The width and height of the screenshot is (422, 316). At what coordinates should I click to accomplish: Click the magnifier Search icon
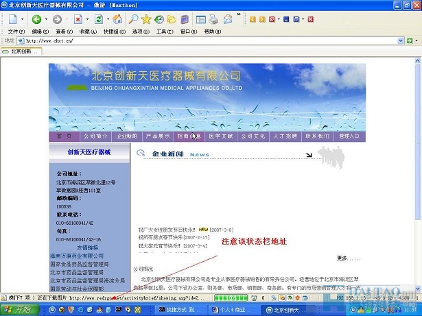[133, 19]
